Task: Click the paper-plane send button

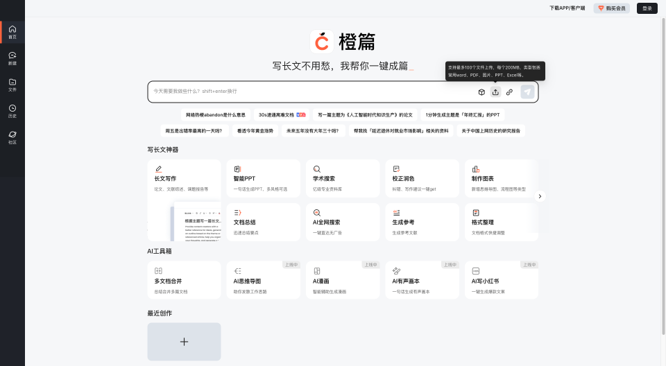Action: pos(527,91)
